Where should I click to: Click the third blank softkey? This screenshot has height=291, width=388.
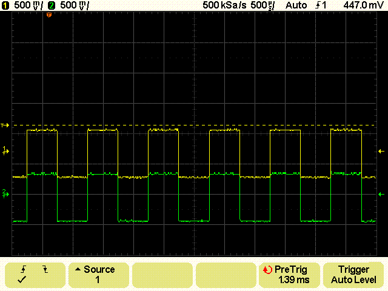pos(162,275)
